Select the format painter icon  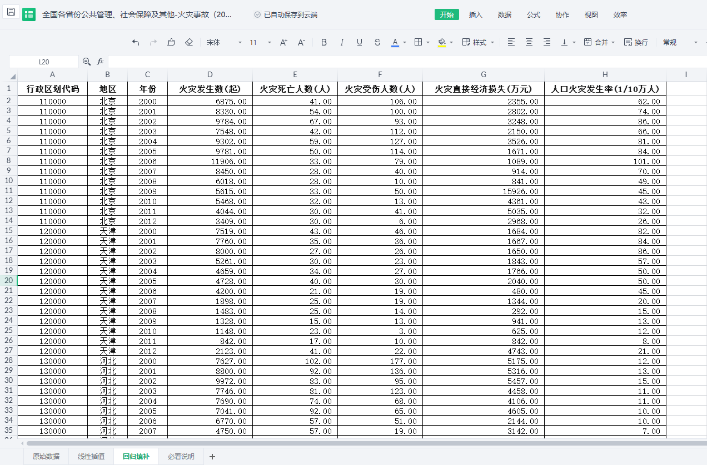tap(171, 42)
